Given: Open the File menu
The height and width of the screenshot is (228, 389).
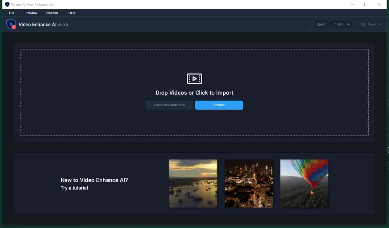Looking at the screenshot, I should click(11, 13).
